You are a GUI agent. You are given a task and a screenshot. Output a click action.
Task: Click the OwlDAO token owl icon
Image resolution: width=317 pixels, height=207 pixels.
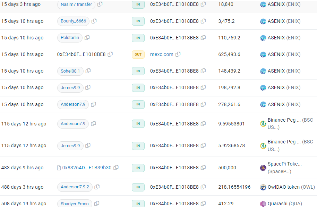(x=263, y=187)
